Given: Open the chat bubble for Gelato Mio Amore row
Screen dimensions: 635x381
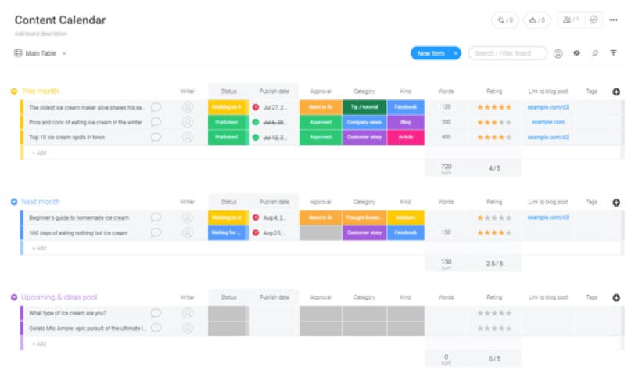Looking at the screenshot, I should pos(156,328).
